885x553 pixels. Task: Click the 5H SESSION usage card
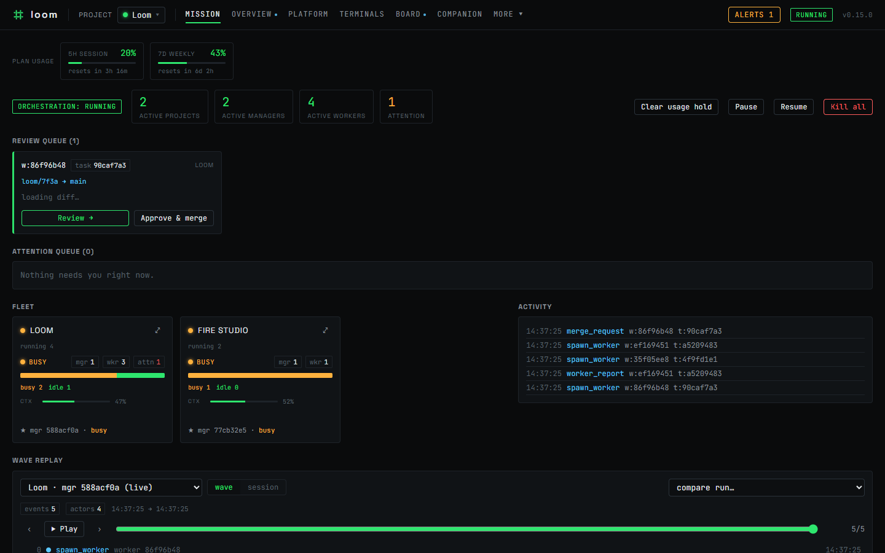(102, 61)
